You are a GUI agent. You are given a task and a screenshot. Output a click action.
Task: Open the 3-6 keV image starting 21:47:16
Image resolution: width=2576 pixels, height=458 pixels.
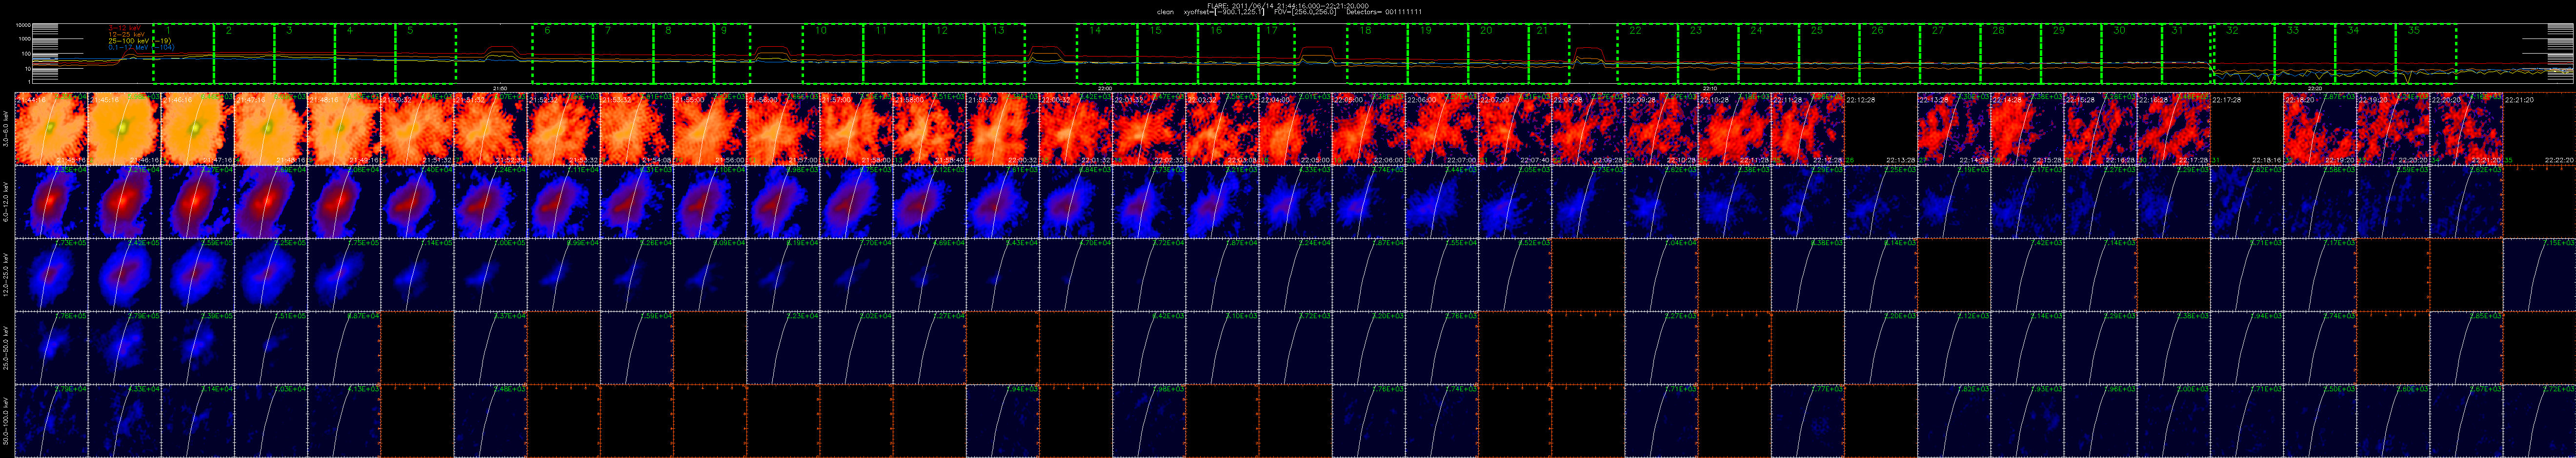click(x=271, y=129)
